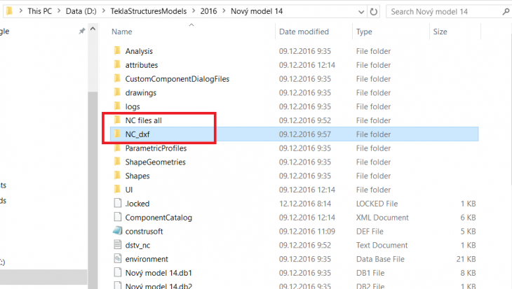Go to 2016 folder breadcrumb
512x289 pixels.
click(208, 11)
